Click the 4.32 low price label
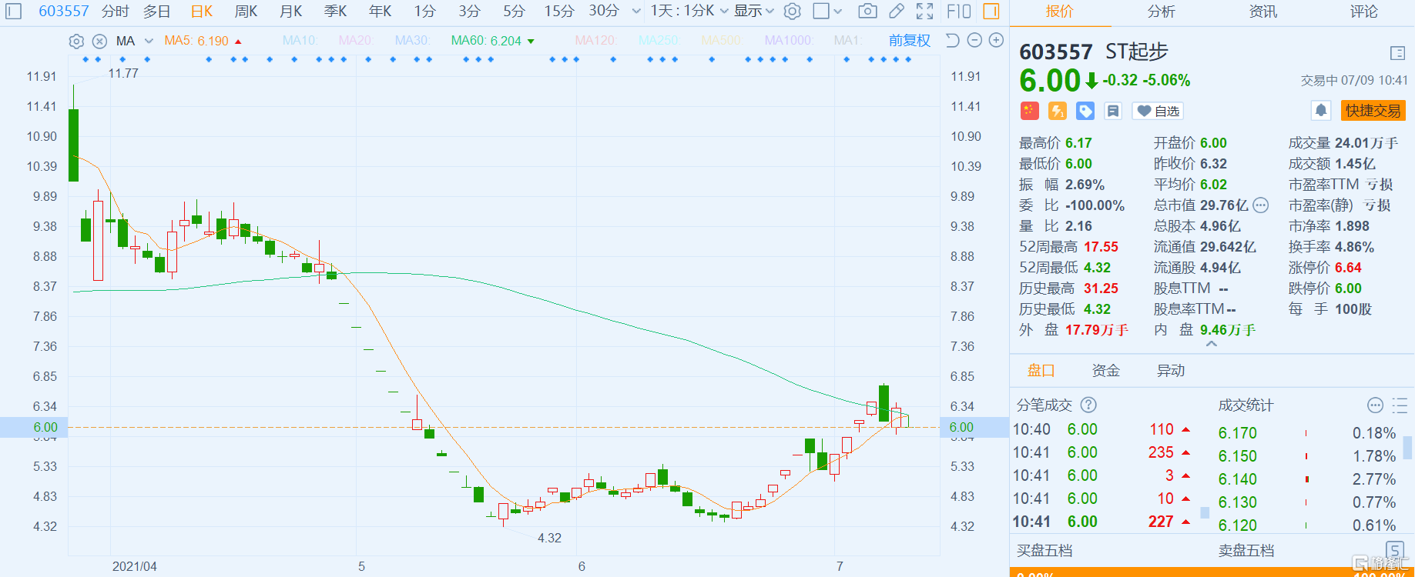Screen dimensions: 1415x577 tap(549, 538)
